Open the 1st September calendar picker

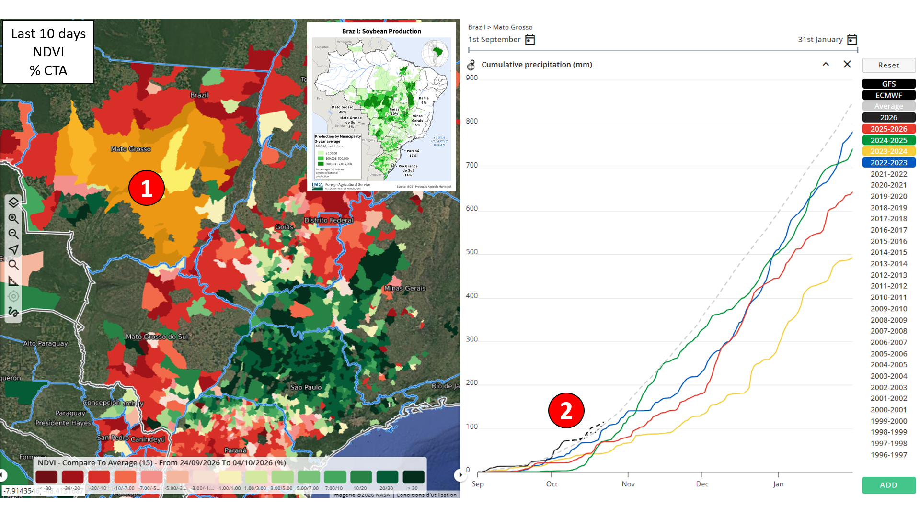530,40
